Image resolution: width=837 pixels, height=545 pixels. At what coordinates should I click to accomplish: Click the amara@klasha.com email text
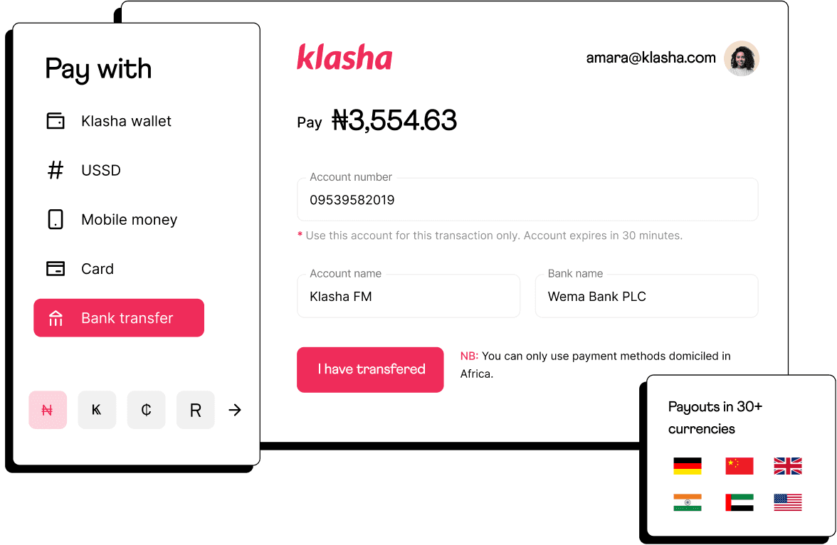(x=651, y=58)
